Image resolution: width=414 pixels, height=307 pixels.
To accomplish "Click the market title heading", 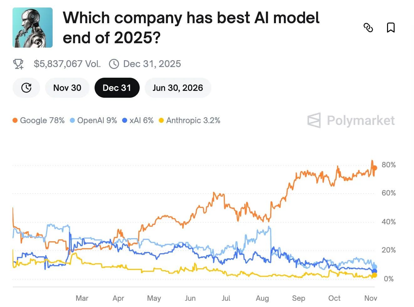I will (x=191, y=28).
